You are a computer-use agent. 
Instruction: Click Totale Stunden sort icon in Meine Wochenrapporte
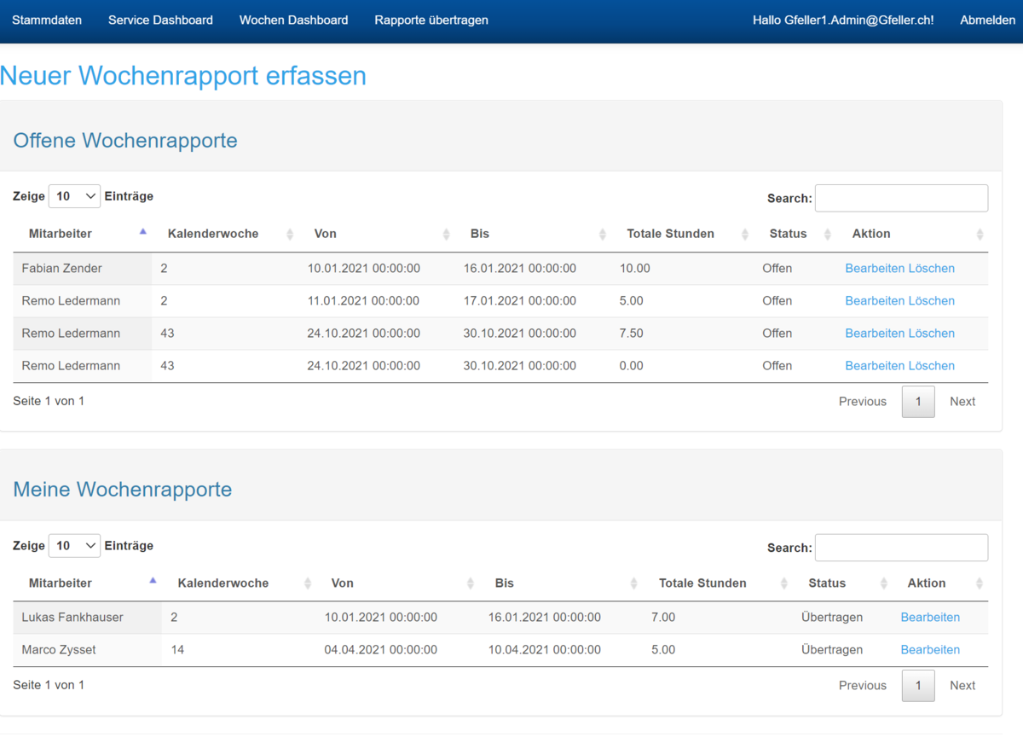point(784,583)
